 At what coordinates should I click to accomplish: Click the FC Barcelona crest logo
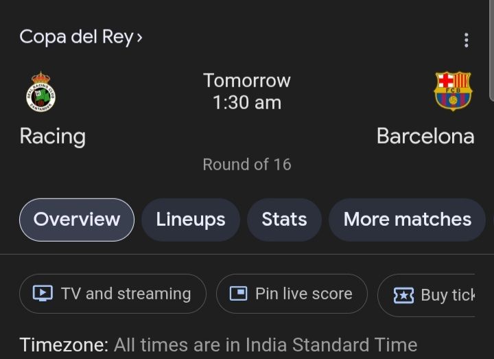[452, 91]
